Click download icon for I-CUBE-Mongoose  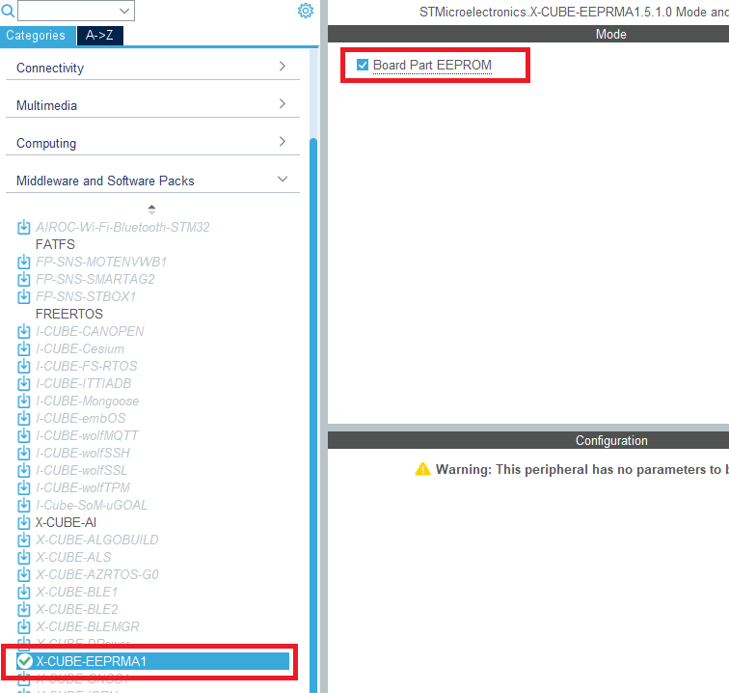tap(24, 401)
